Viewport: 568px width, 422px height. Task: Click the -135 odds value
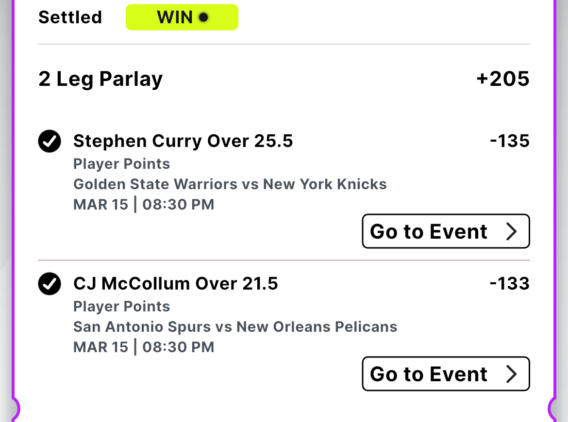tap(510, 141)
